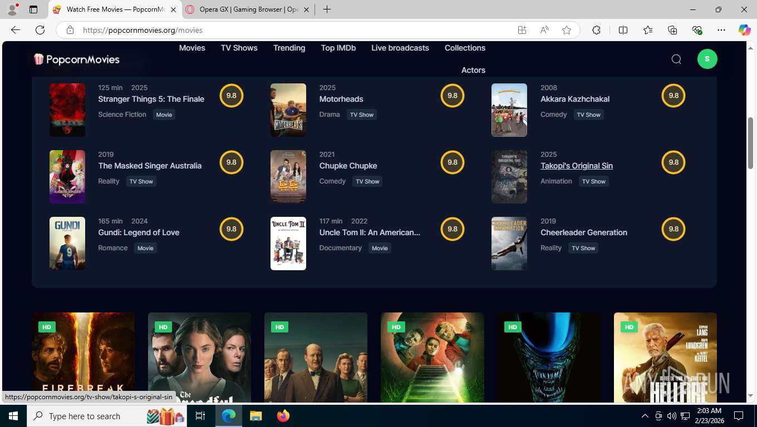Open the notification center icon
Viewport: 757px width, 427px height.
739,416
